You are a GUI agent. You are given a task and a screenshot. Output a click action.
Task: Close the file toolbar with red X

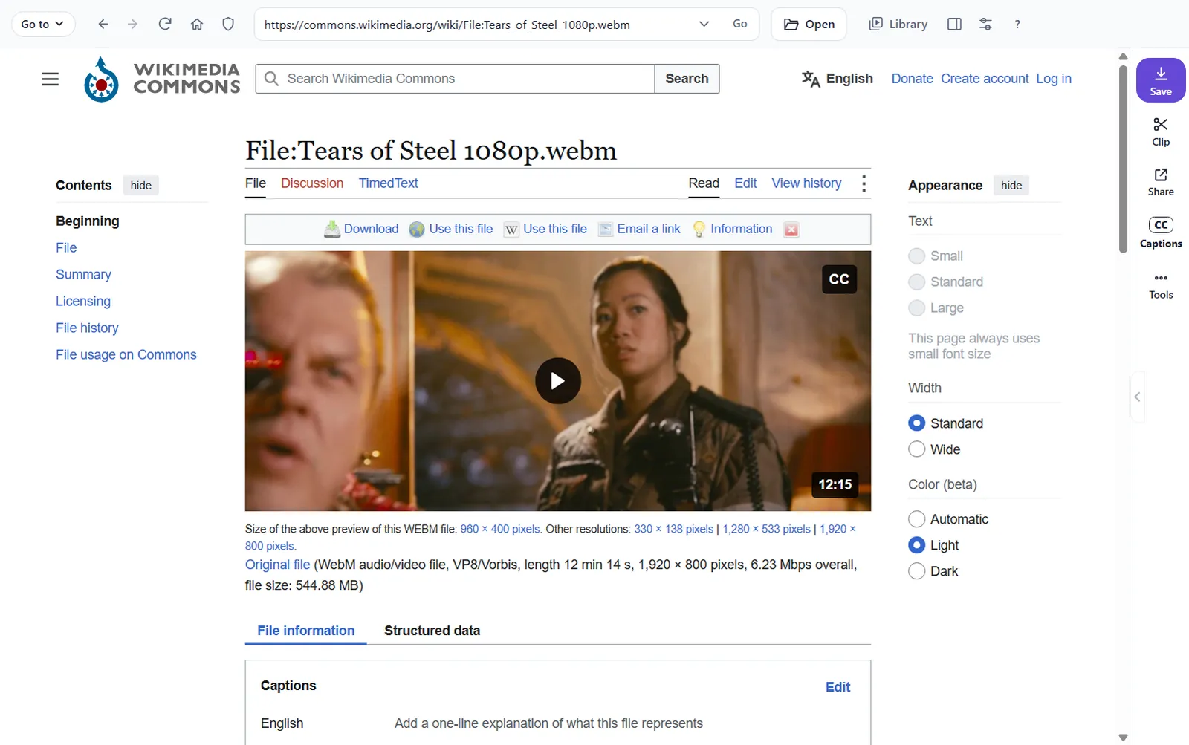pyautogui.click(x=791, y=230)
